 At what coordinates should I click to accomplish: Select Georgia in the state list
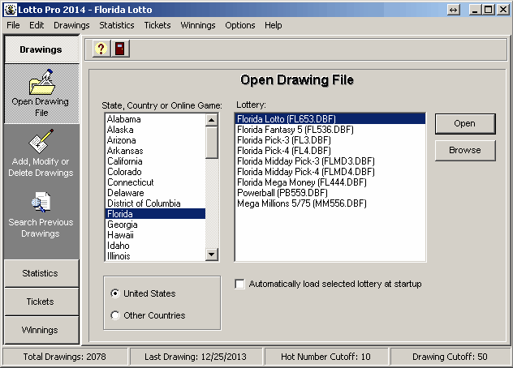coord(155,225)
